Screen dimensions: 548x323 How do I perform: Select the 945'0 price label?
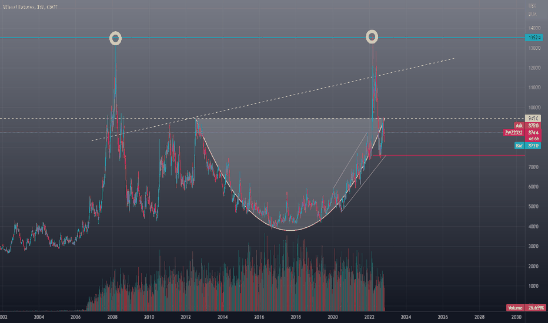pos(533,119)
